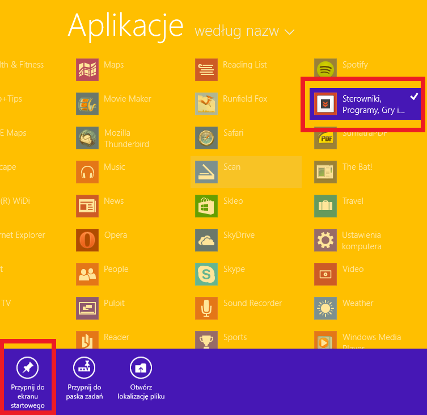Launch Movie Maker from its icon
This screenshot has width=427, height=415.
[87, 104]
